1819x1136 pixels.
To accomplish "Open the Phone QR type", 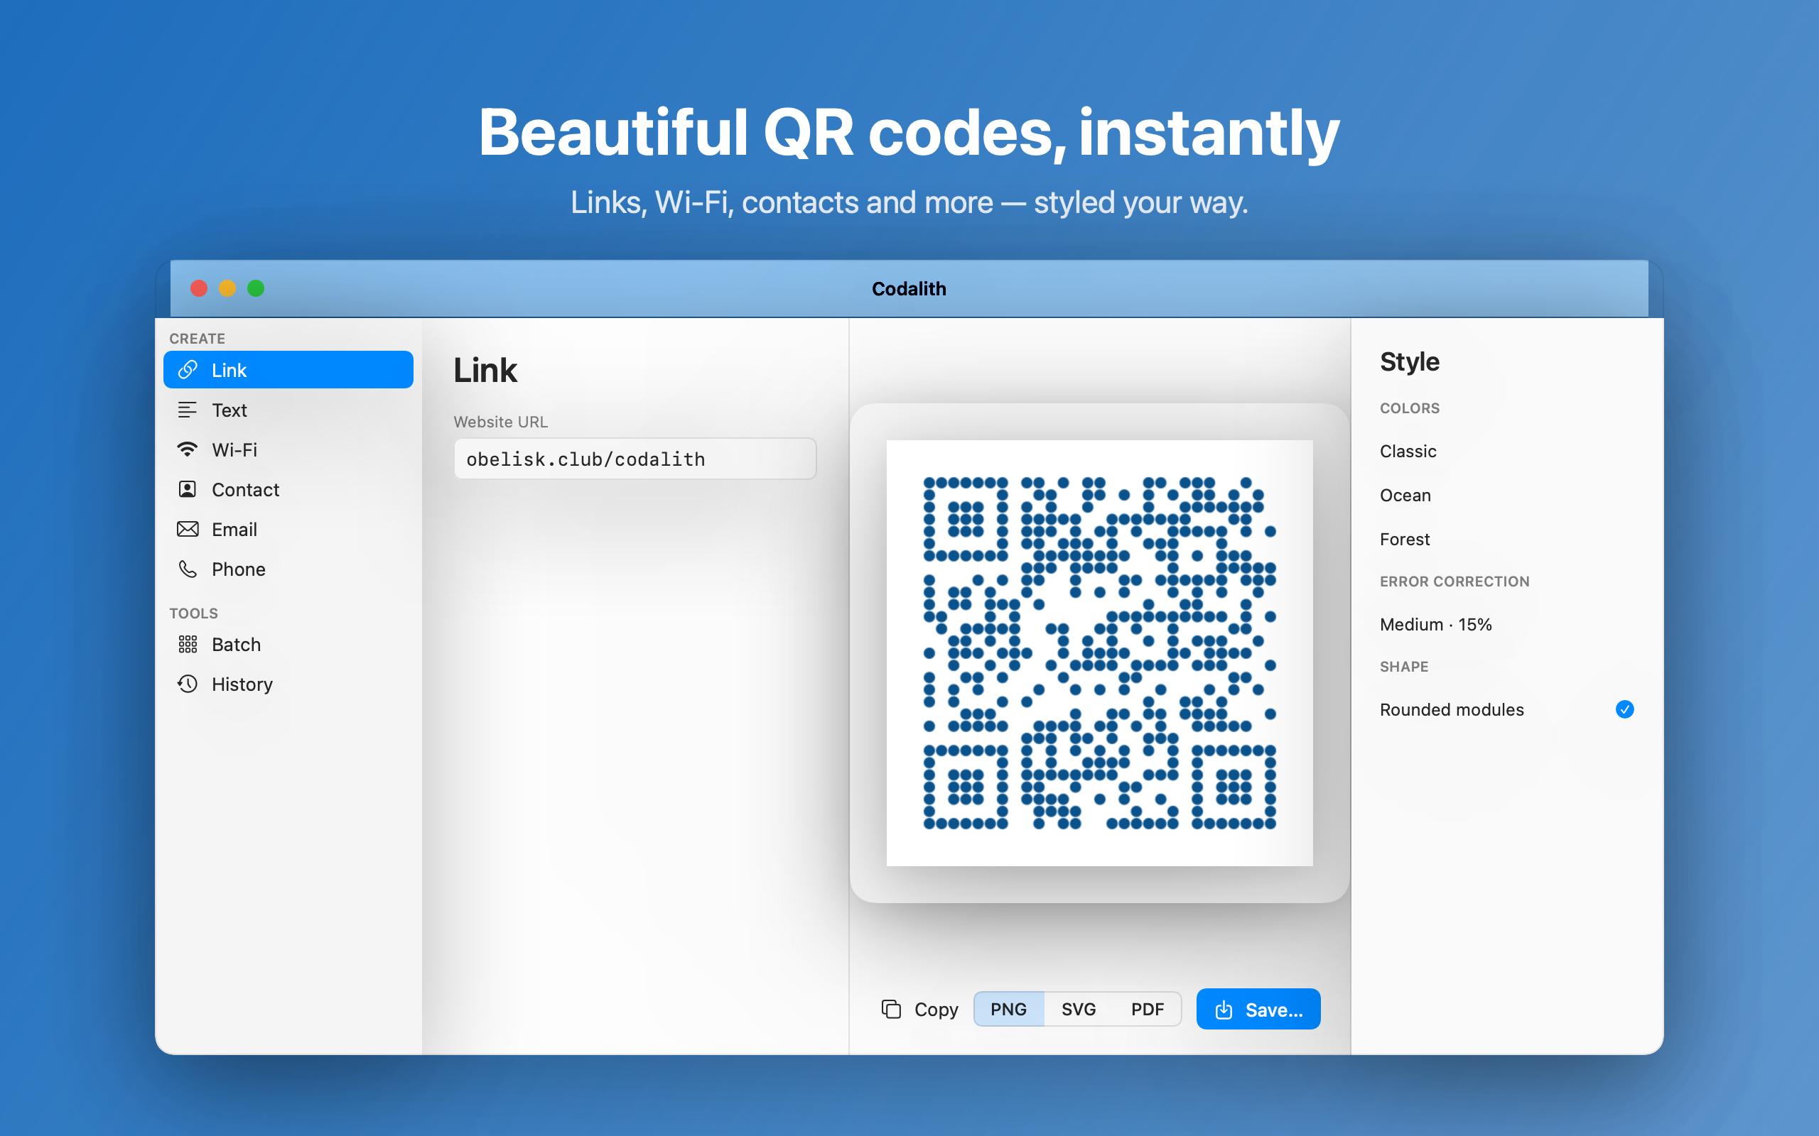I will click(x=288, y=569).
